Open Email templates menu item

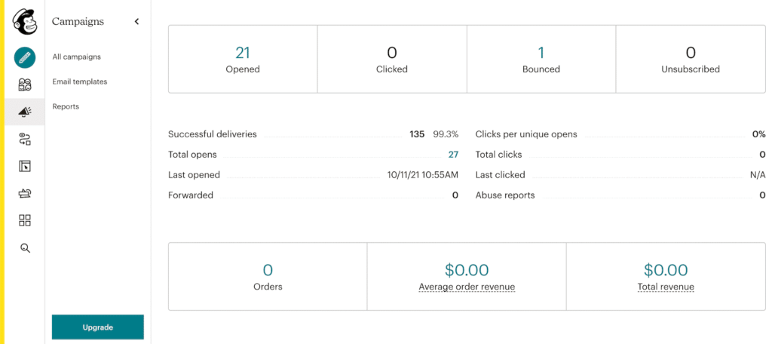[80, 81]
